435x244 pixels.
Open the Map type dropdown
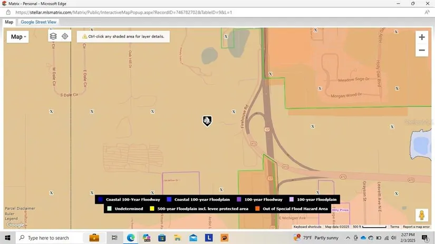pyautogui.click(x=17, y=36)
